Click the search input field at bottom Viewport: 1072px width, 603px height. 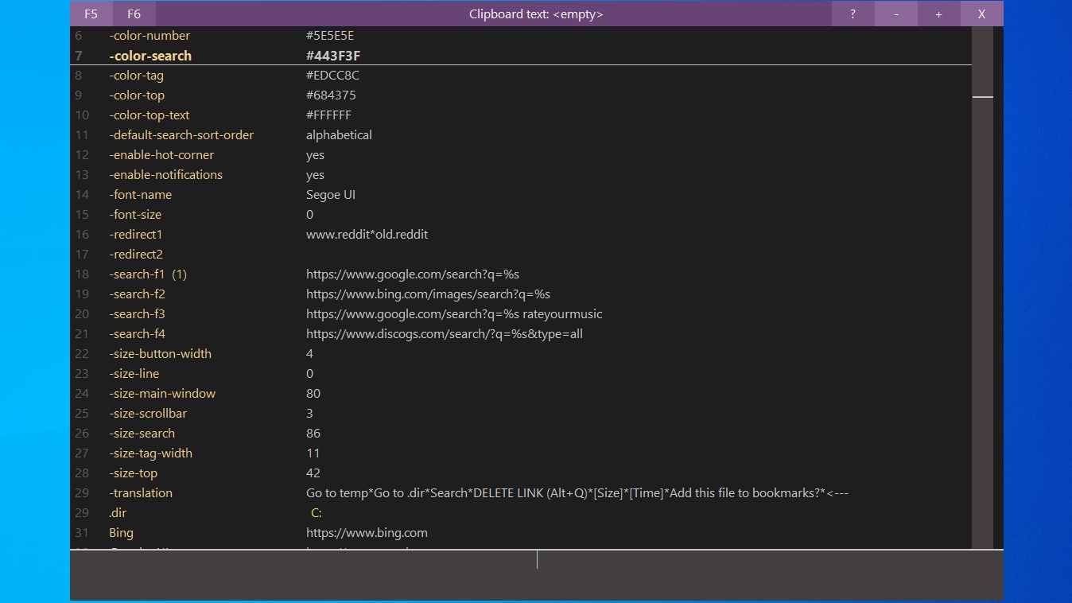pos(537,574)
